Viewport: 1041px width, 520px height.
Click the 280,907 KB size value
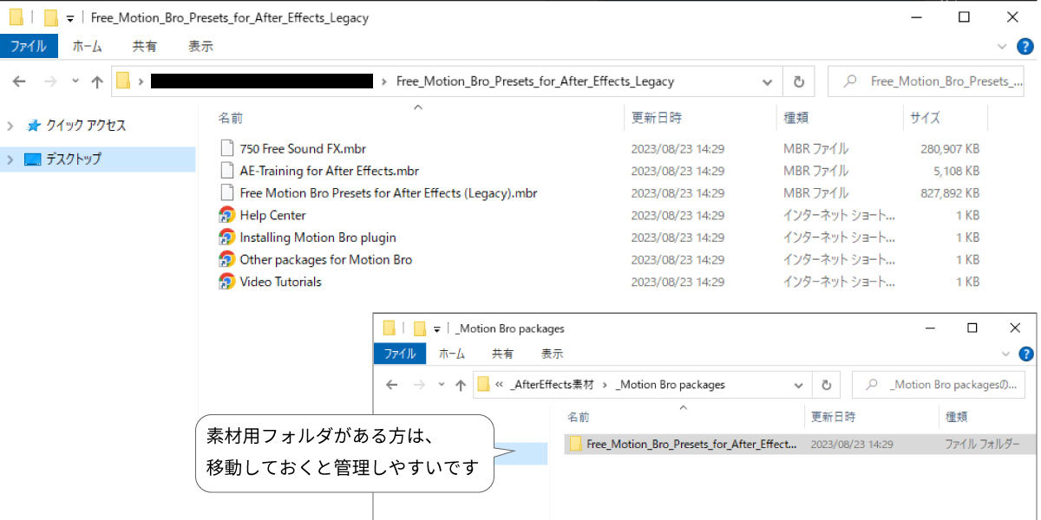[x=950, y=148]
